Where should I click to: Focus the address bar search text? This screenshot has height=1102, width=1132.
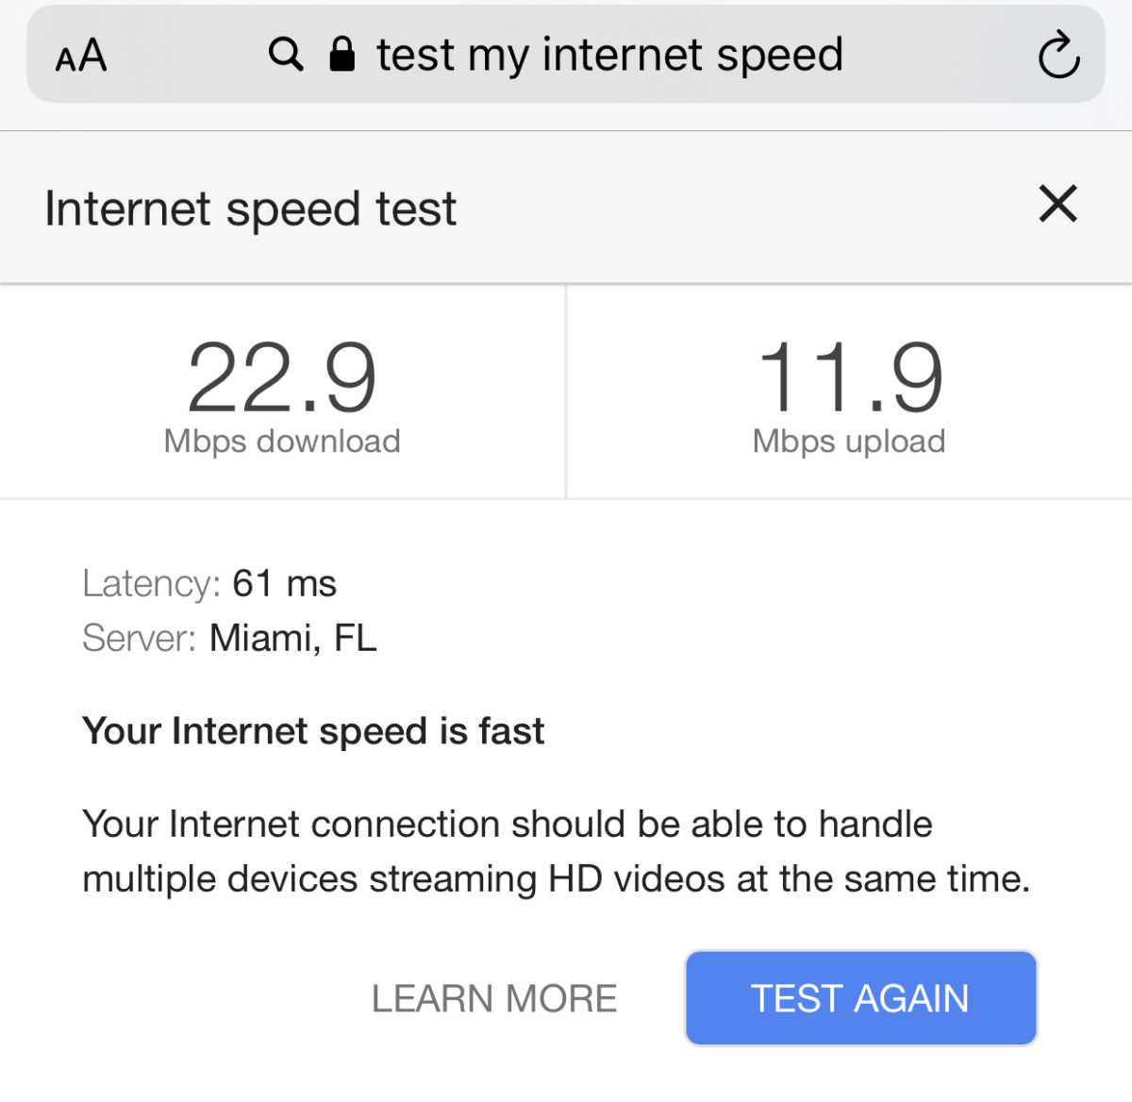609,55
